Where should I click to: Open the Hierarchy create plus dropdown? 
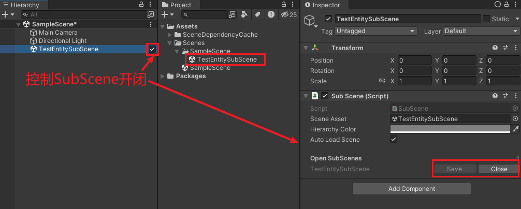(8, 14)
